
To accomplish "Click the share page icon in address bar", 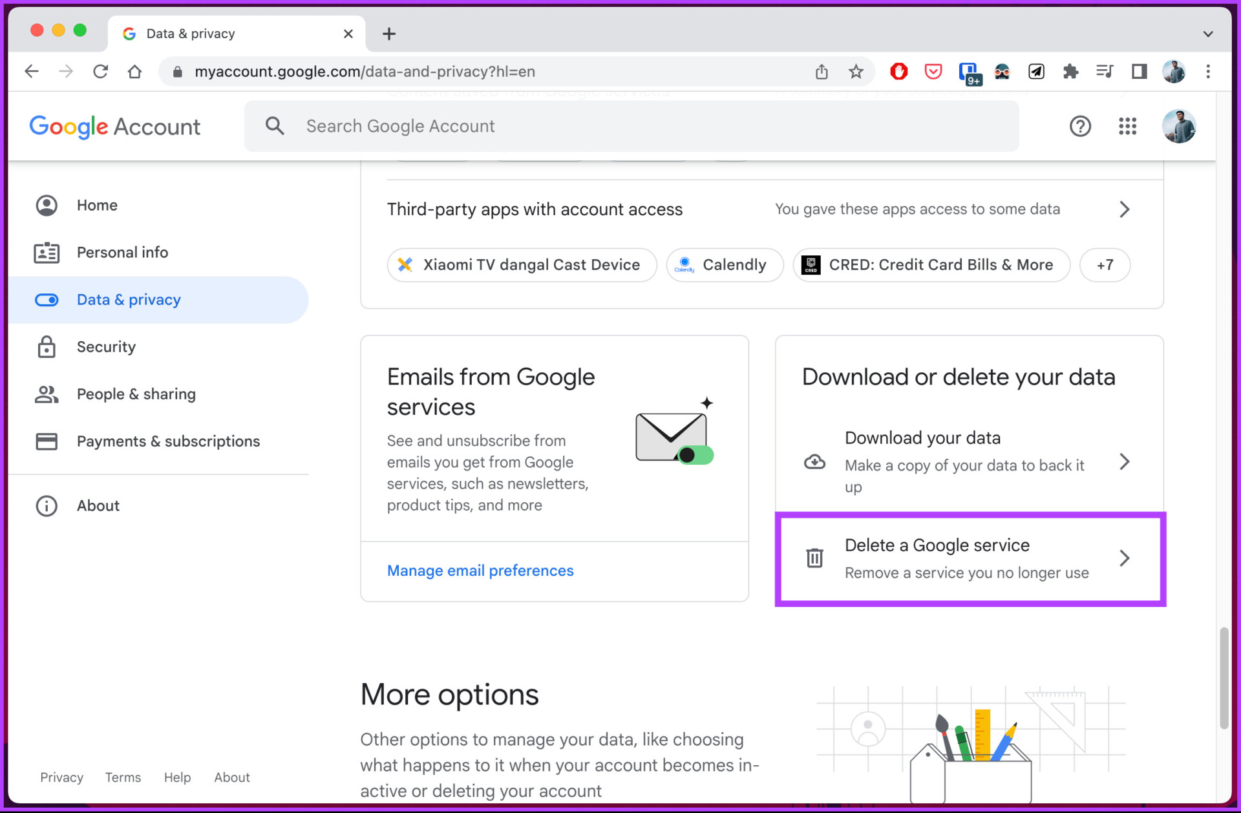I will pyautogui.click(x=822, y=71).
